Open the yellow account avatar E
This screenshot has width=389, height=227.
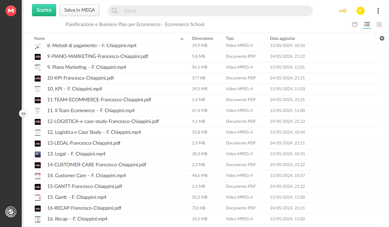point(360,11)
